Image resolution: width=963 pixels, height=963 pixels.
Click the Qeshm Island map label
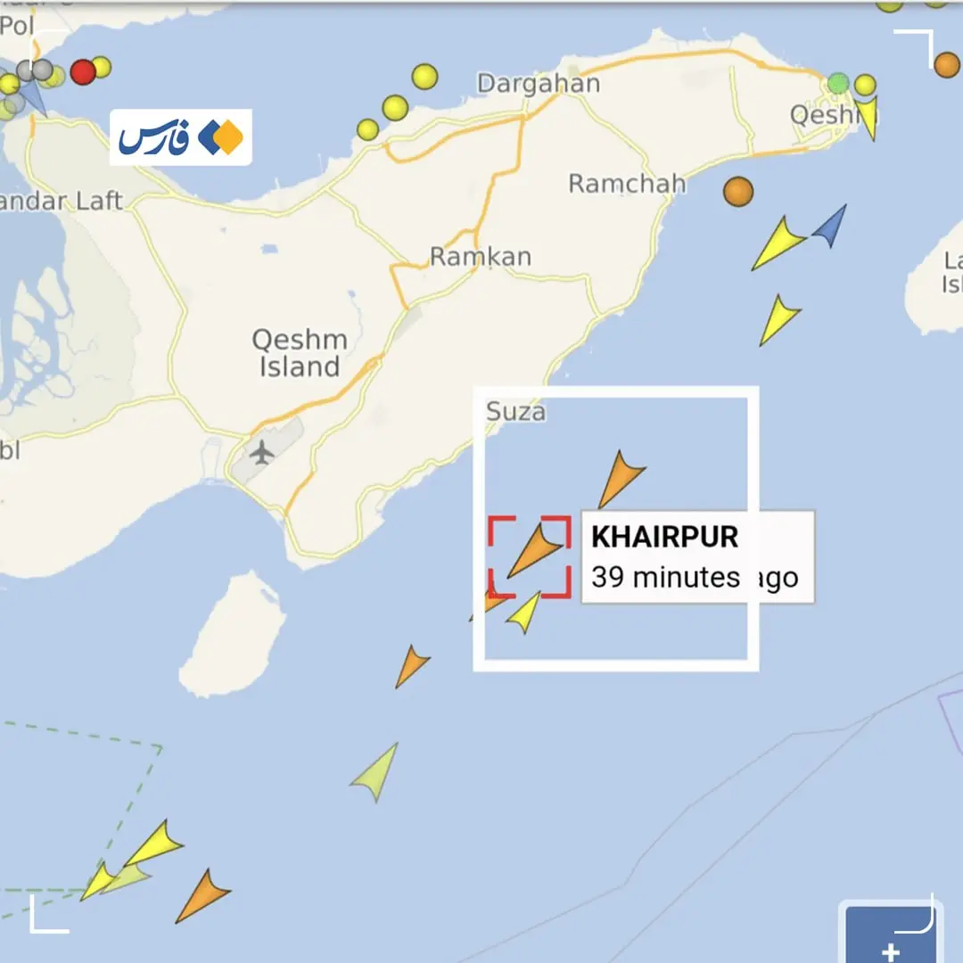300,353
